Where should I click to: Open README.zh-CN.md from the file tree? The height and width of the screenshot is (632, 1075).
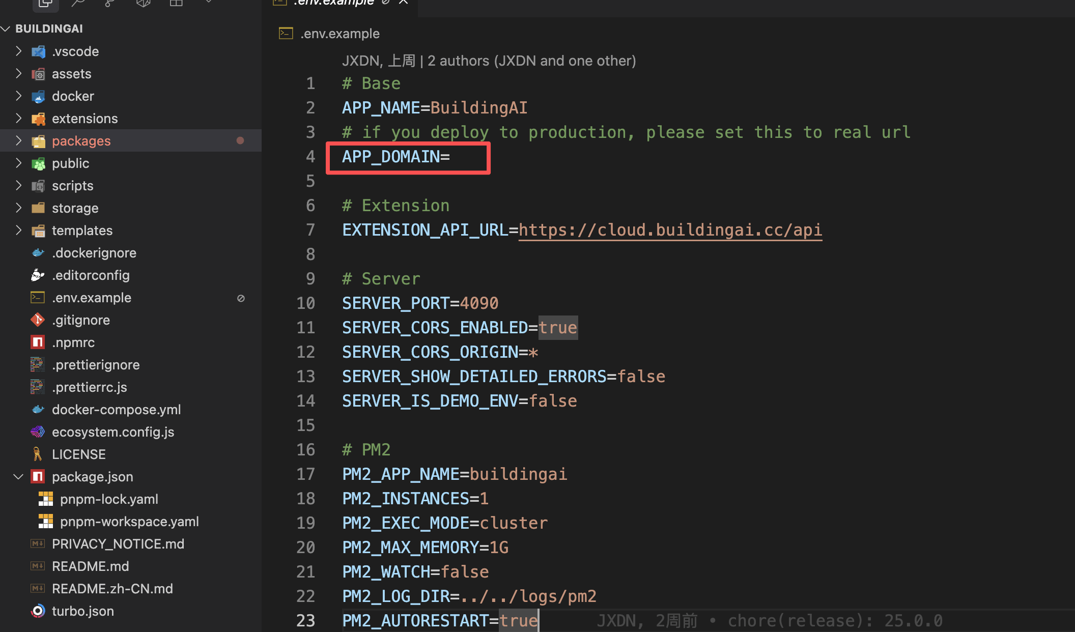tap(112, 589)
